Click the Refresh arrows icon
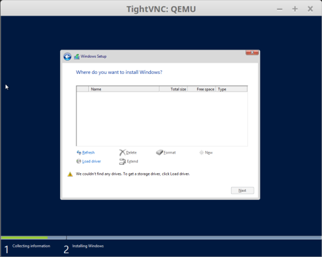The width and height of the screenshot is (322, 257). click(79, 152)
